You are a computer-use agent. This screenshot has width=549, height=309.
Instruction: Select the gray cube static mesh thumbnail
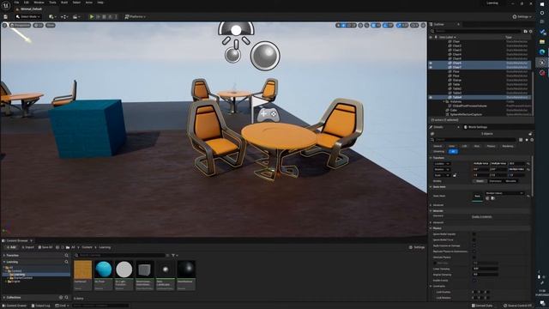click(145, 270)
